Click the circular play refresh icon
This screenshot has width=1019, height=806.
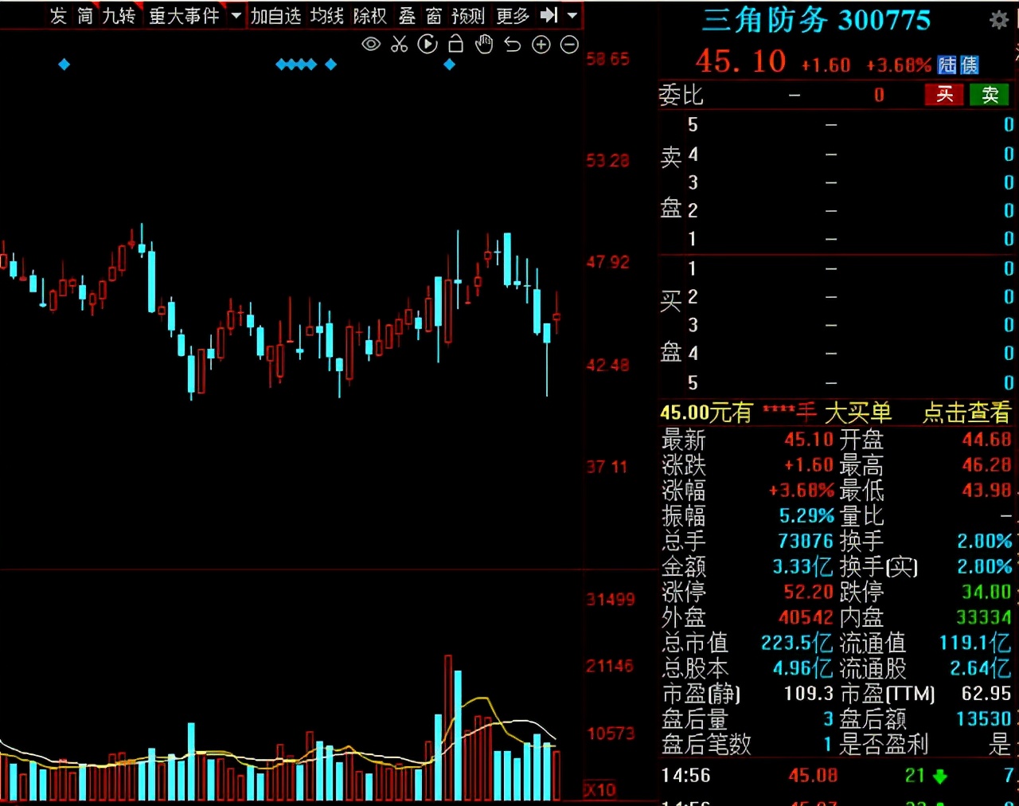point(428,45)
